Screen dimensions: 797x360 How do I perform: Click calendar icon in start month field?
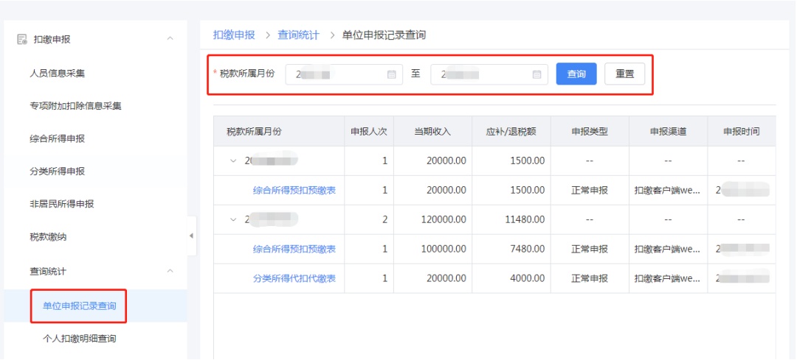[392, 74]
